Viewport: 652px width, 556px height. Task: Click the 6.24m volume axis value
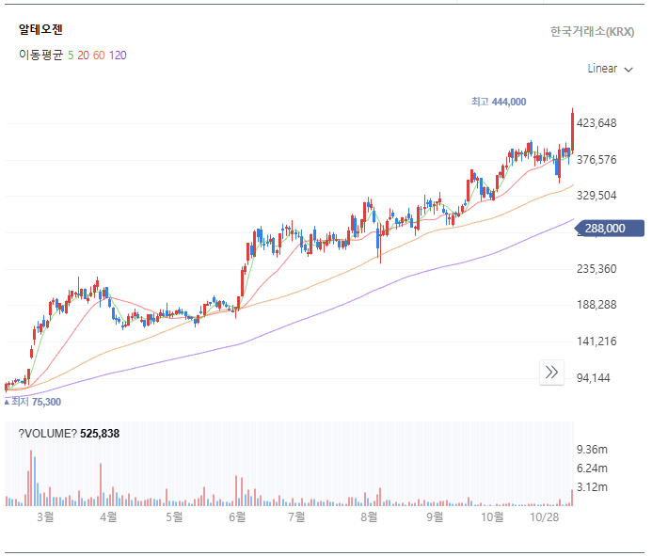click(x=592, y=469)
